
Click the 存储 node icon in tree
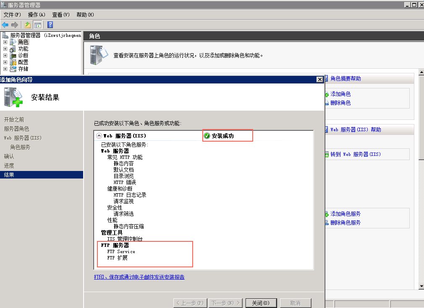13,69
